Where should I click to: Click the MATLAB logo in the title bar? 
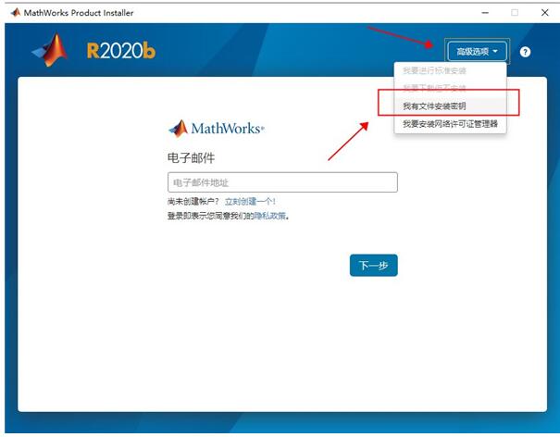[x=16, y=13]
